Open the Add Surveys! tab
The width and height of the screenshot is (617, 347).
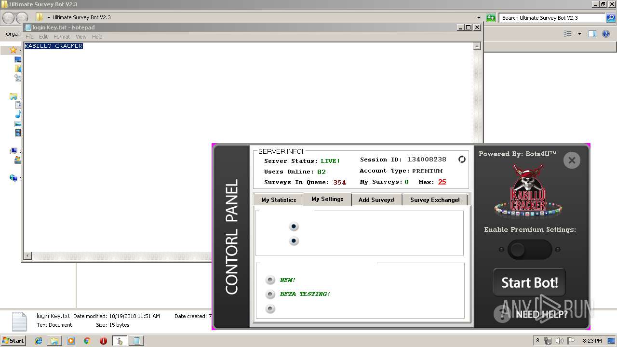pos(376,200)
